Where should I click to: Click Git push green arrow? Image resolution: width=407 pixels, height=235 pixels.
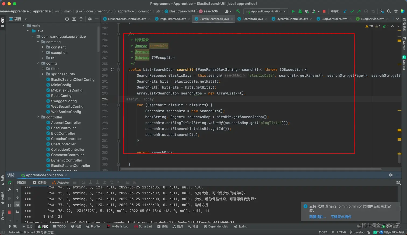click(x=359, y=11)
